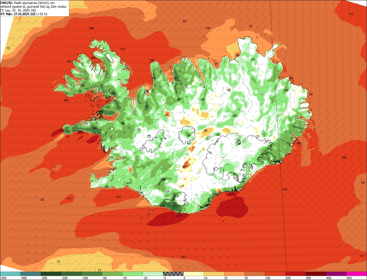
Task: Click the '184' flux value over the sea
Action: 91,28
